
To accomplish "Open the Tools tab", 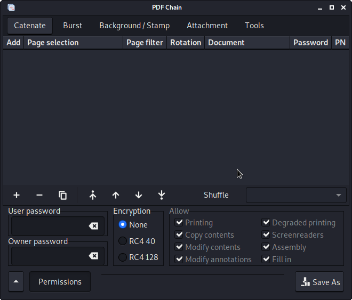I will tap(254, 26).
